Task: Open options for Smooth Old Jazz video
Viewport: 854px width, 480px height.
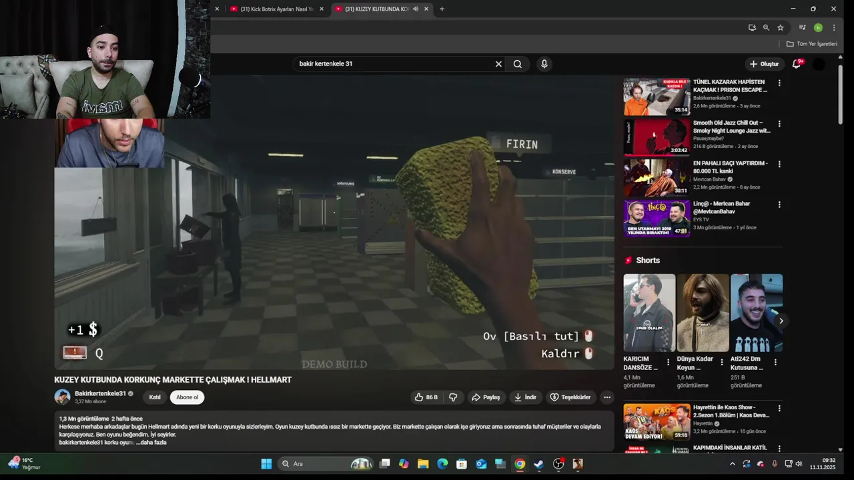Action: [779, 124]
